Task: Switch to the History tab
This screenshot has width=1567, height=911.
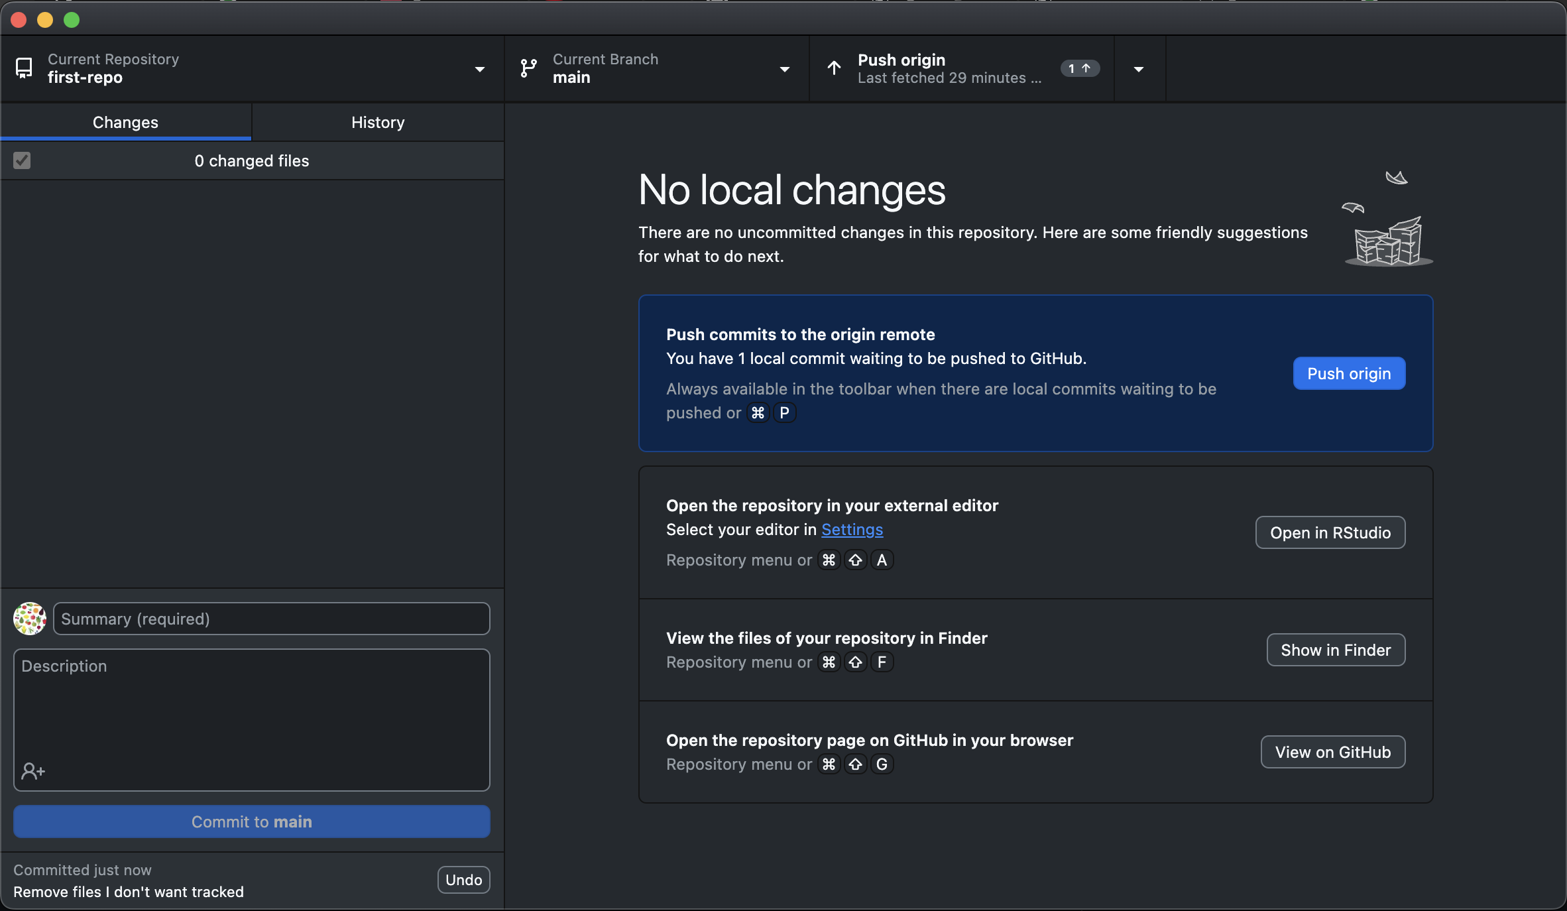Action: tap(378, 122)
